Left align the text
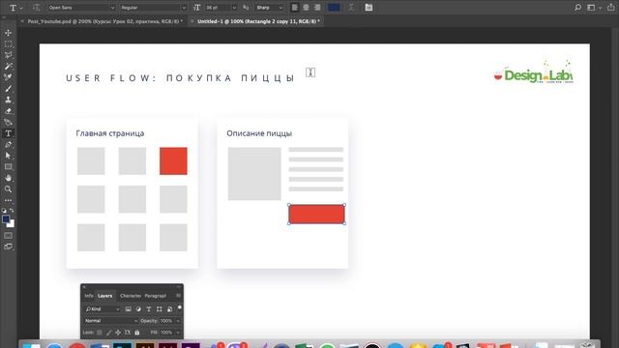This screenshot has width=619, height=348. tap(294, 8)
